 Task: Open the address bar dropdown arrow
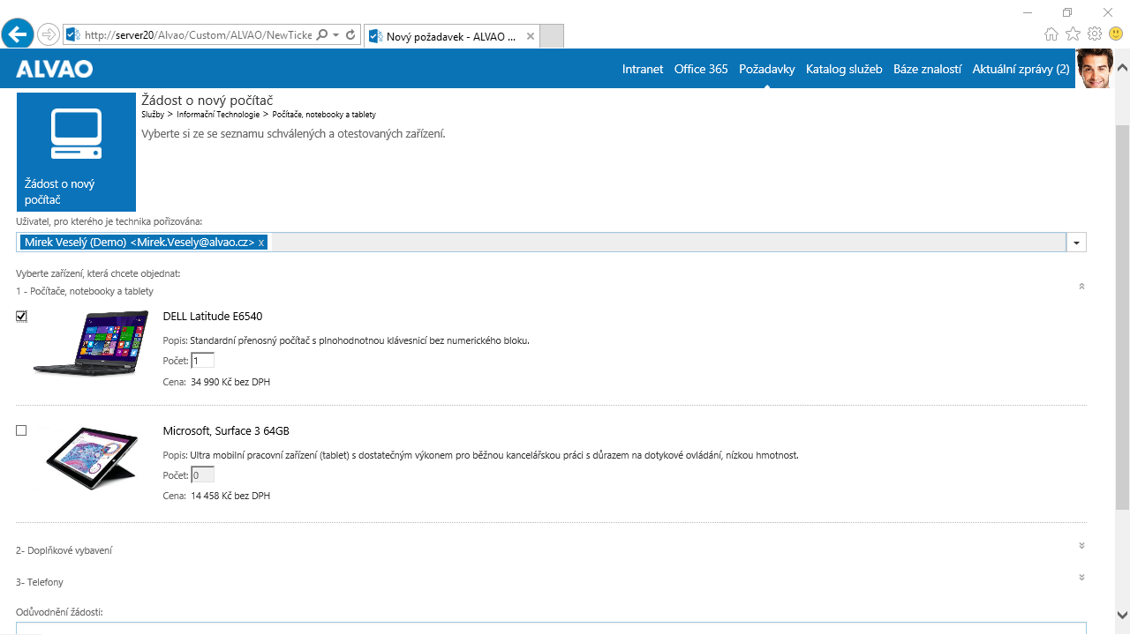click(336, 35)
